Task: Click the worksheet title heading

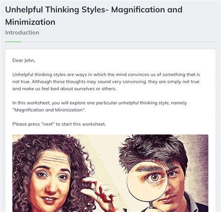Action: pyautogui.click(x=94, y=16)
